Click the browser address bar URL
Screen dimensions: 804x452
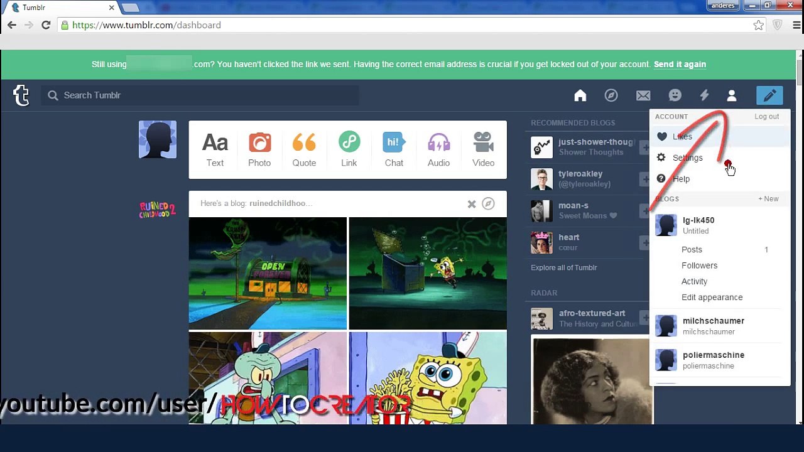click(x=146, y=25)
